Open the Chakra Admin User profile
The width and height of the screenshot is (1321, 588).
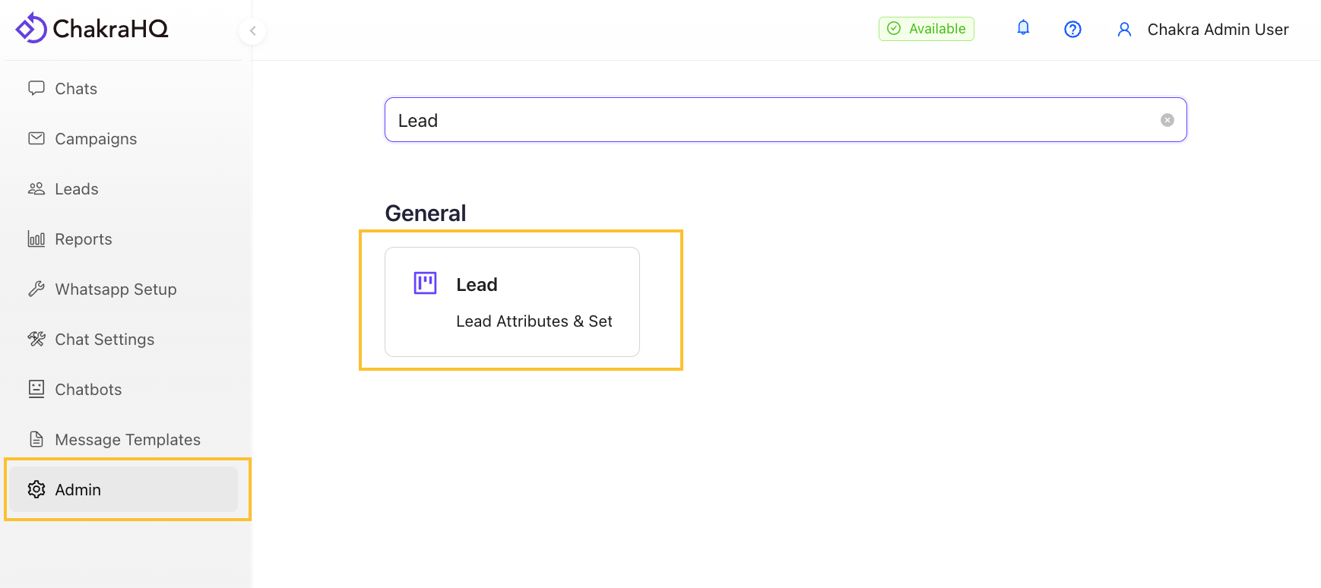1202,29
